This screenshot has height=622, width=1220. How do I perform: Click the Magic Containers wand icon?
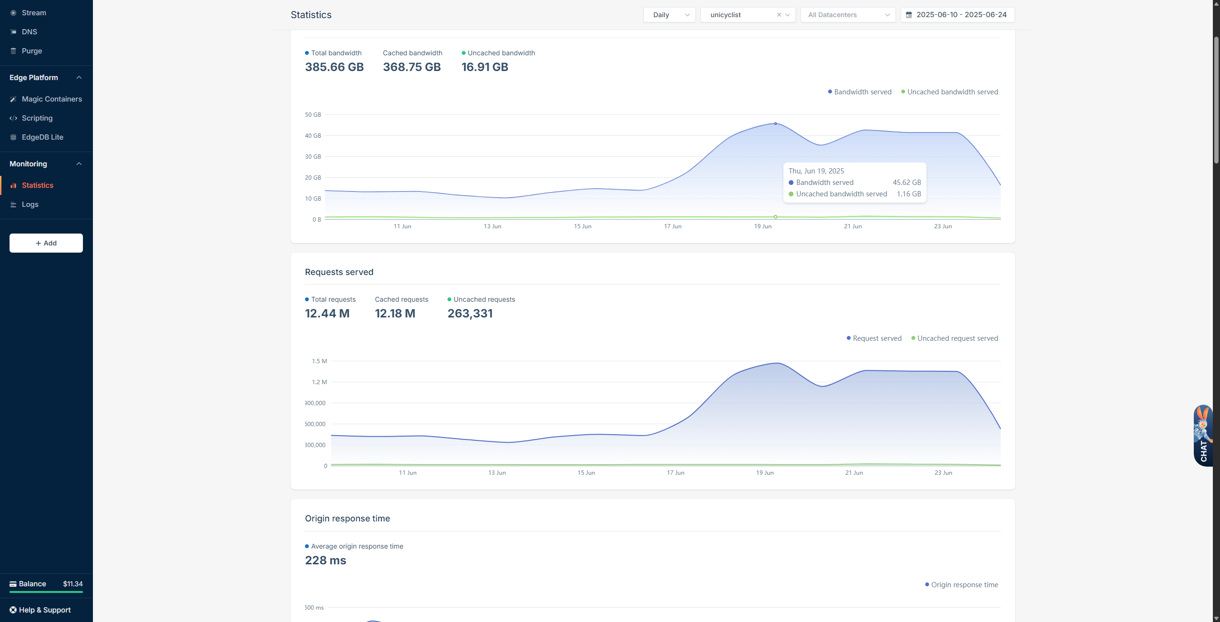13,99
